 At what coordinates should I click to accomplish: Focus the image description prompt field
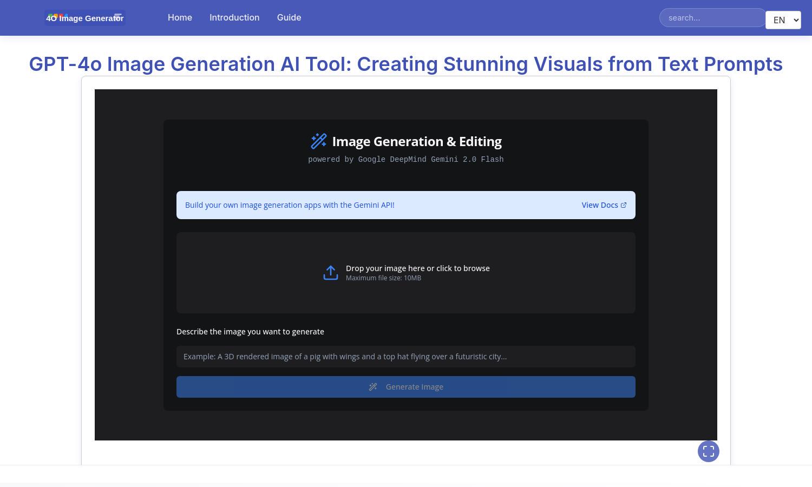pos(406,357)
